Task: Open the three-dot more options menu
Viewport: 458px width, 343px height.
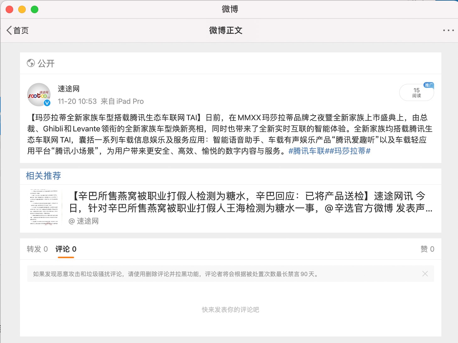Action: [x=448, y=30]
